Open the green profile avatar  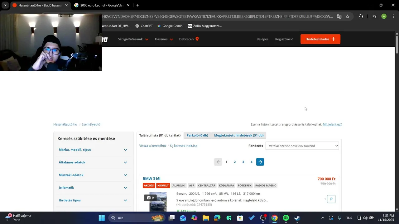point(384,16)
